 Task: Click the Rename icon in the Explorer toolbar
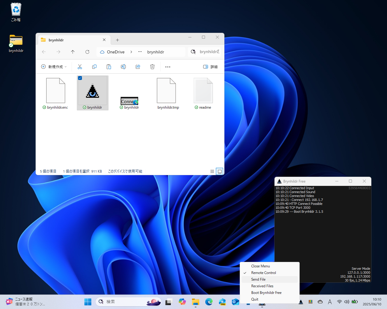click(123, 67)
